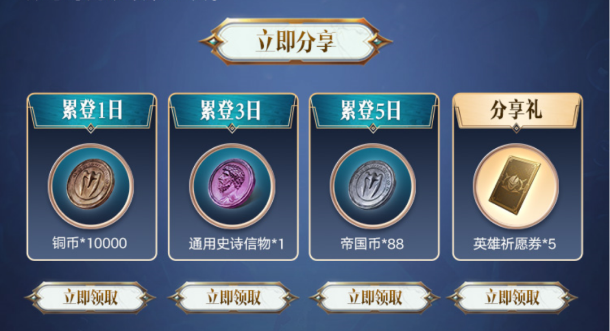Claim the 累登5日 reward with 立即领取

tap(374, 298)
